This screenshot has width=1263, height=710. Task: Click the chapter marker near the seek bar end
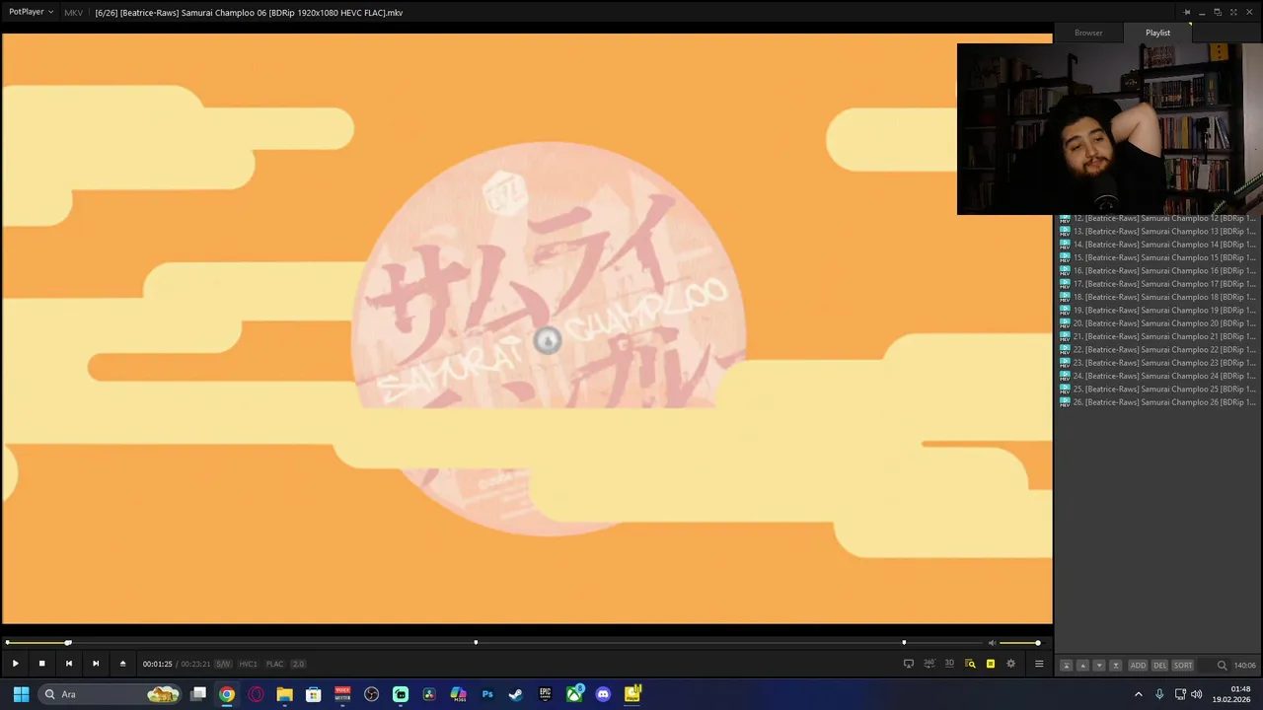click(x=904, y=643)
